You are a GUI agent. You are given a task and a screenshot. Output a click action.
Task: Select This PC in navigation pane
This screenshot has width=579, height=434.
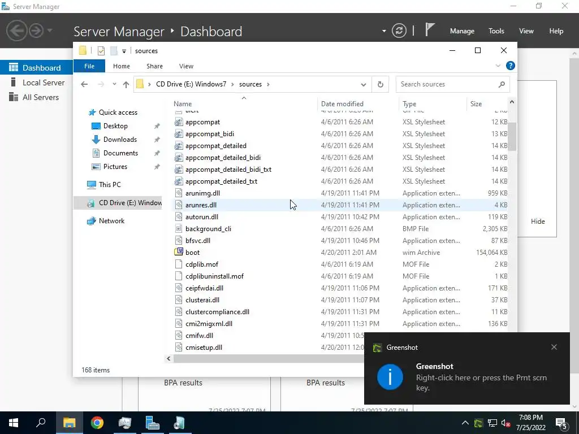pos(110,185)
